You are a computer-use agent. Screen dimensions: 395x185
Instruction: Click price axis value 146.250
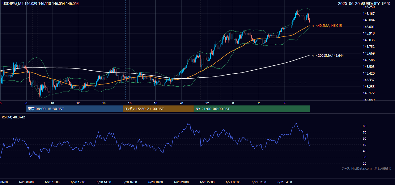pyautogui.click(x=369, y=7)
